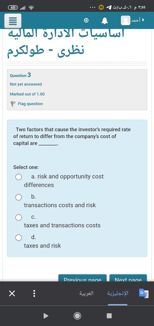Open the hamburger navigation menu

[x=13, y=21]
